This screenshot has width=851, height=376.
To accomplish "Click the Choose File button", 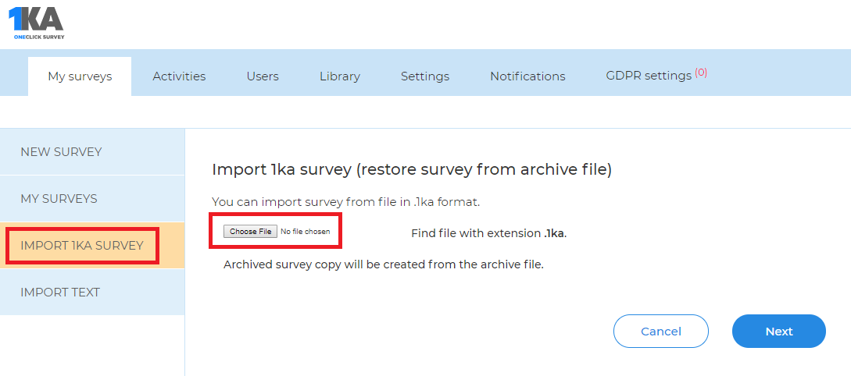I will (250, 232).
